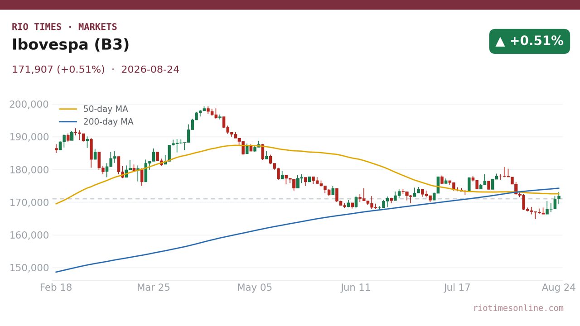Click the 160,000 y-axis label
Image resolution: width=580 pixels, height=326 pixels.
pyautogui.click(x=29, y=235)
